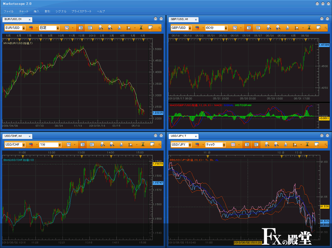Toggle the Bid price button in USD/CHF toolbar
This screenshot has height=248, width=332.
(83, 144)
